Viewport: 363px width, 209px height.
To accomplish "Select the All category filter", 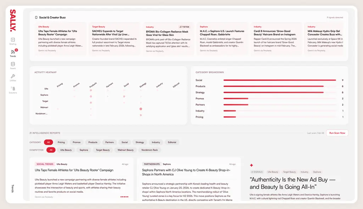I will [x=48, y=142].
